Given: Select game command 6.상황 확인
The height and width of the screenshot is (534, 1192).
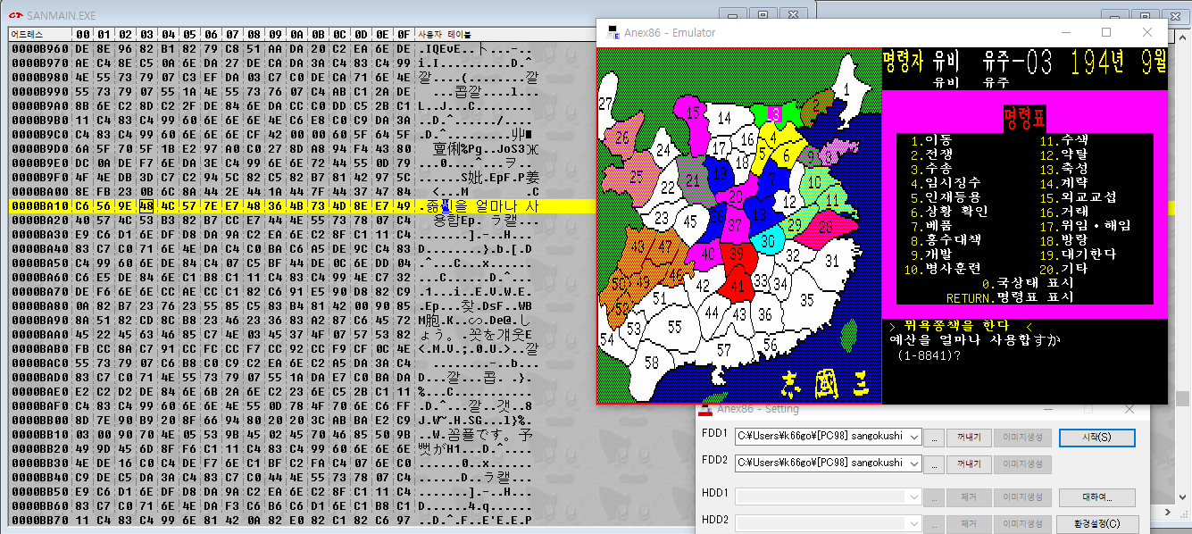Looking at the screenshot, I should click(949, 212).
